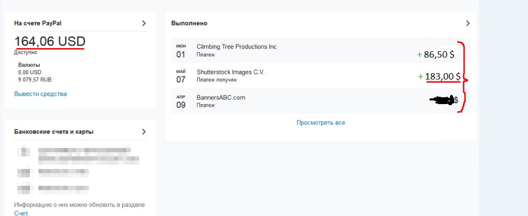Open the BannersABC.com payment entry
Image resolution: width=528 pixels, height=216 pixels.
pyautogui.click(x=220, y=98)
